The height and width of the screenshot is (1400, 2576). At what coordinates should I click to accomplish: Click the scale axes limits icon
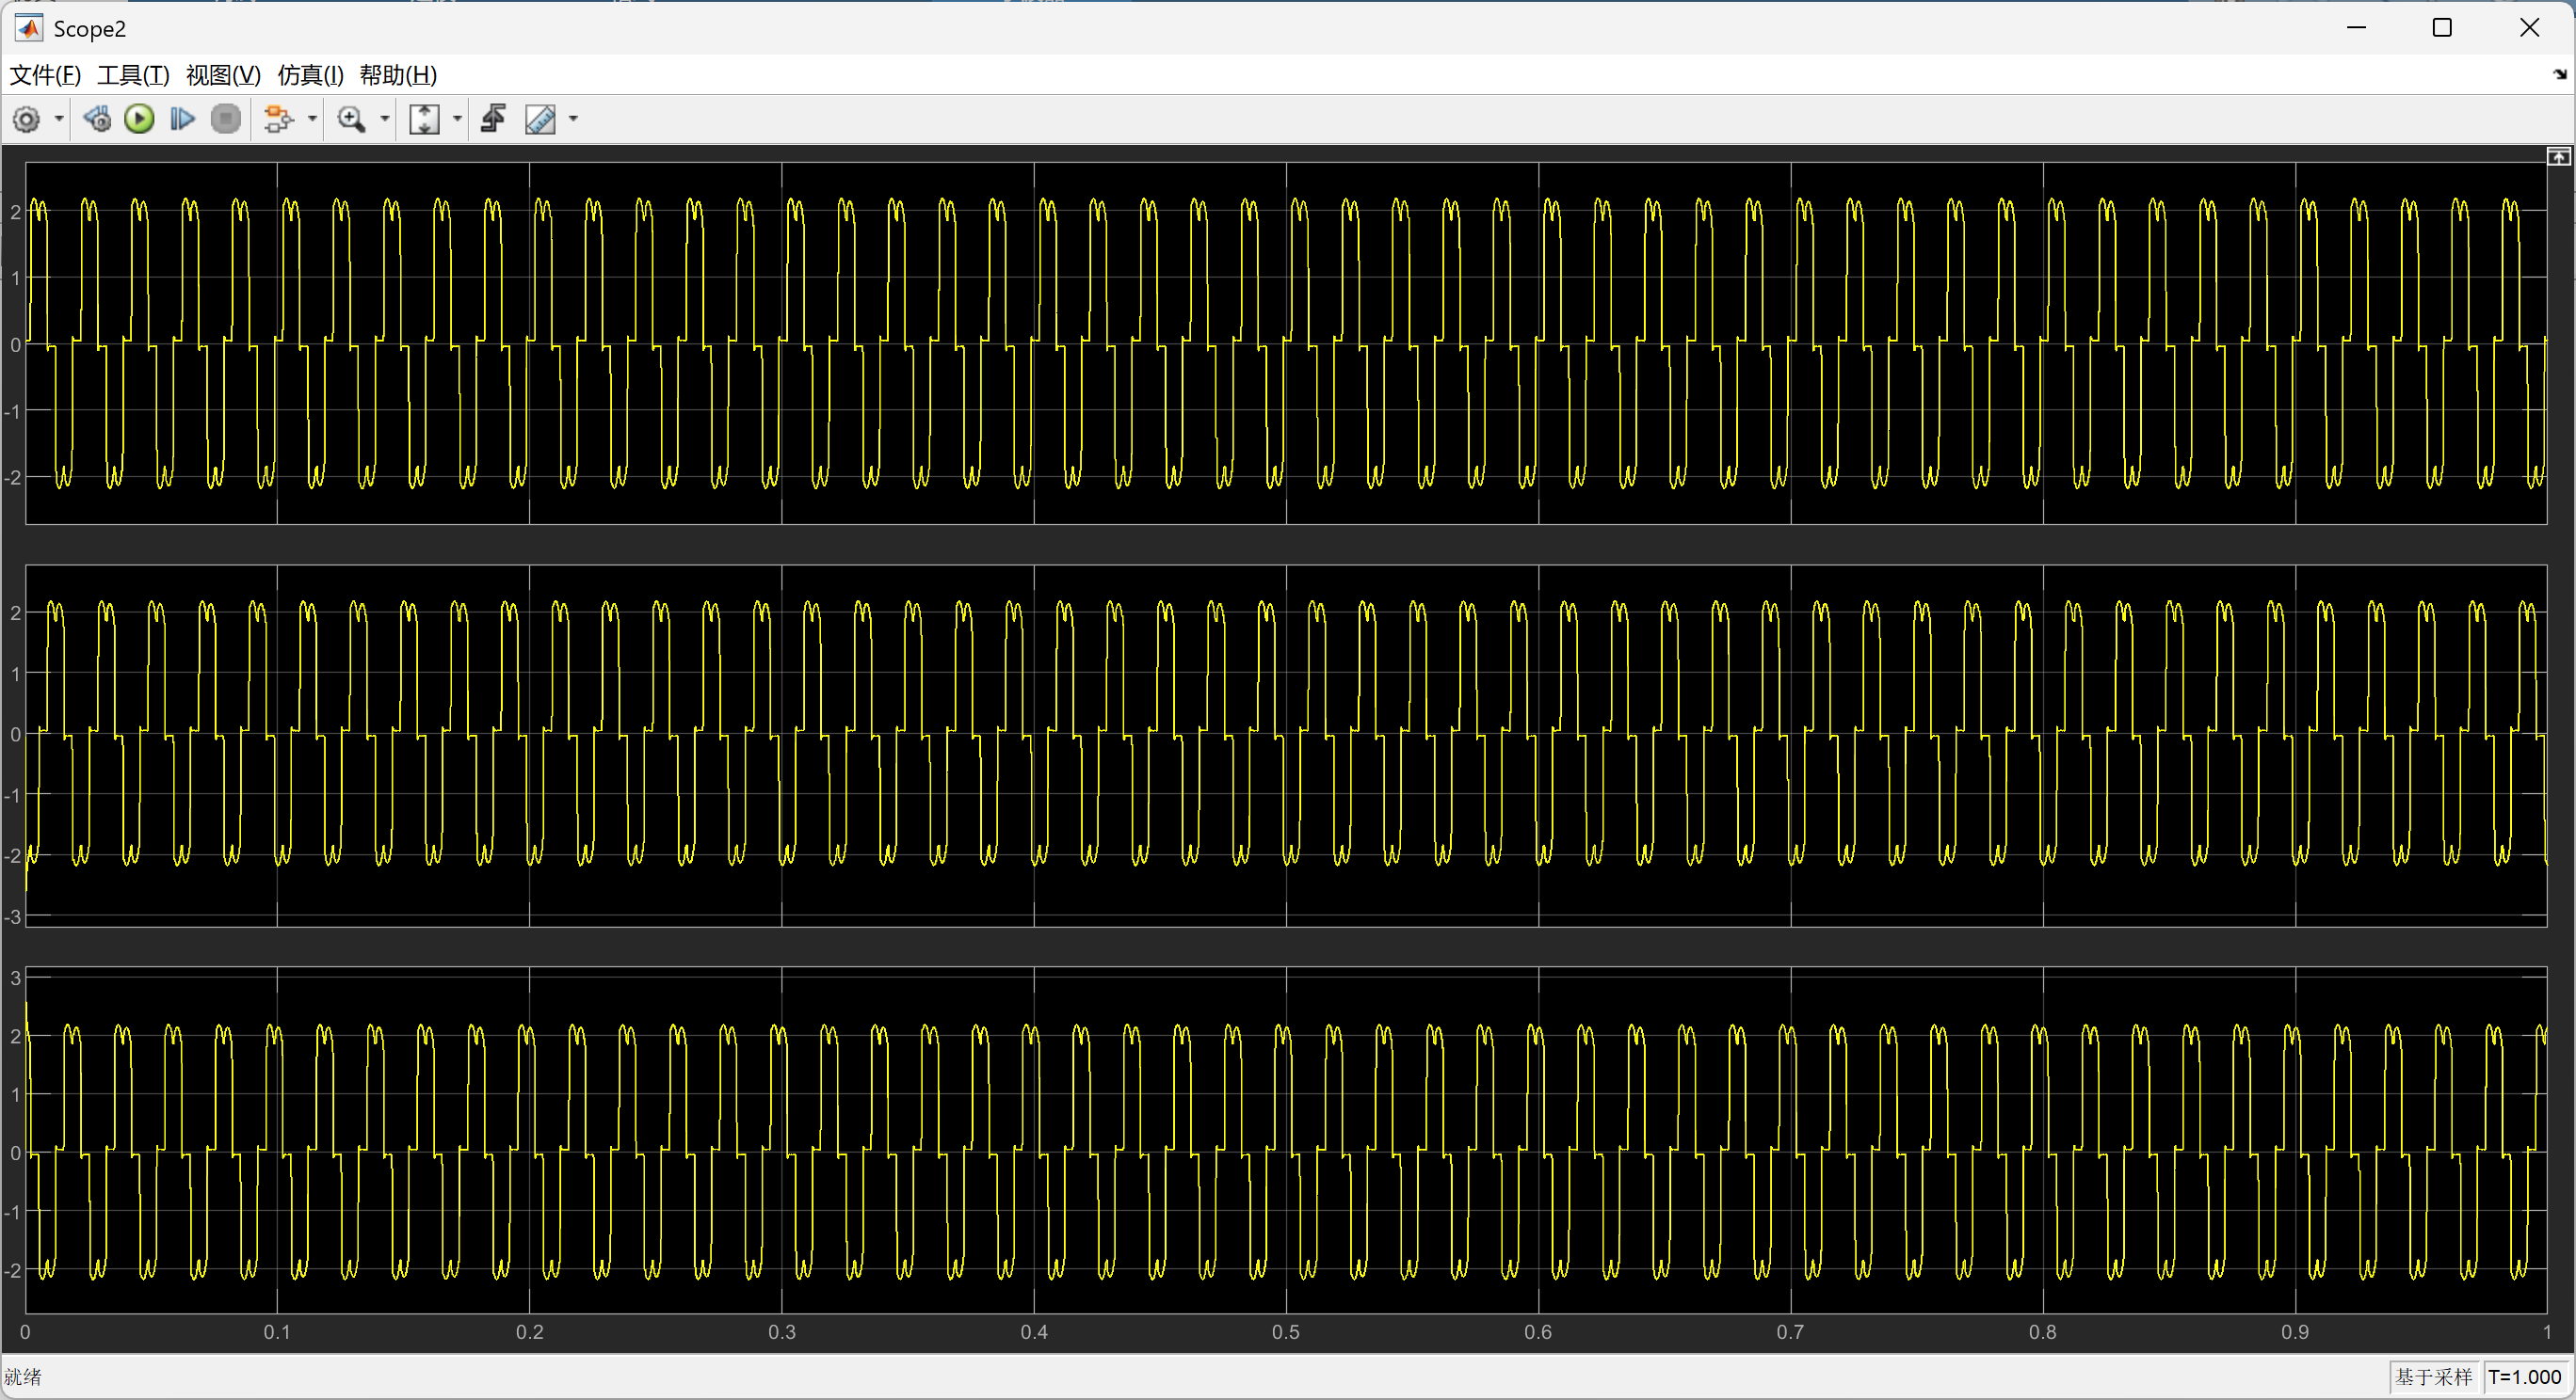click(x=425, y=119)
